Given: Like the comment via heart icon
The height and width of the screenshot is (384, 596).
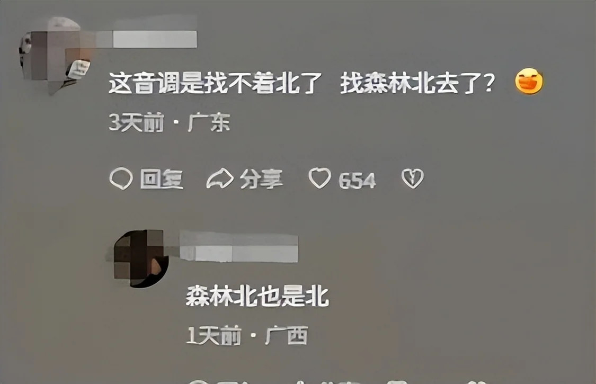Looking at the screenshot, I should pos(319,178).
